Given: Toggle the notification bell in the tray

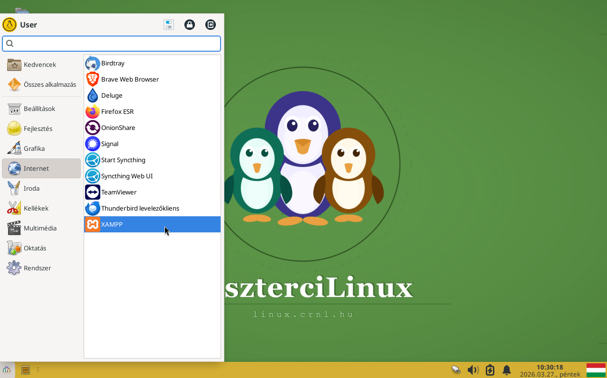Looking at the screenshot, I should click(x=506, y=370).
